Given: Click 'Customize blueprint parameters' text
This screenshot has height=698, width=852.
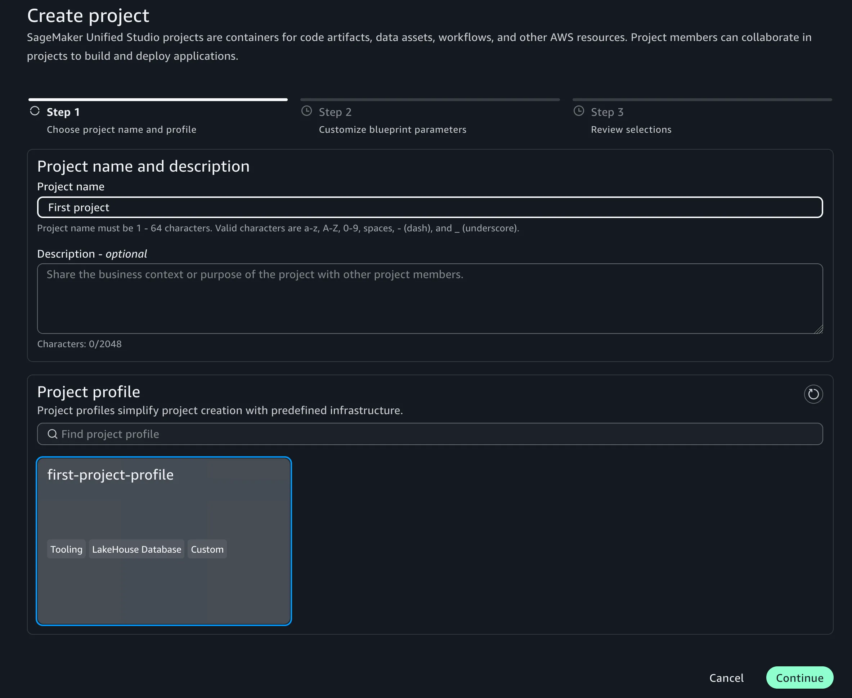Looking at the screenshot, I should pyautogui.click(x=393, y=130).
